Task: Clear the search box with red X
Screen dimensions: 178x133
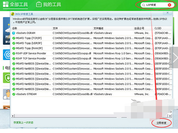Action: pyautogui.click(x=169, y=5)
